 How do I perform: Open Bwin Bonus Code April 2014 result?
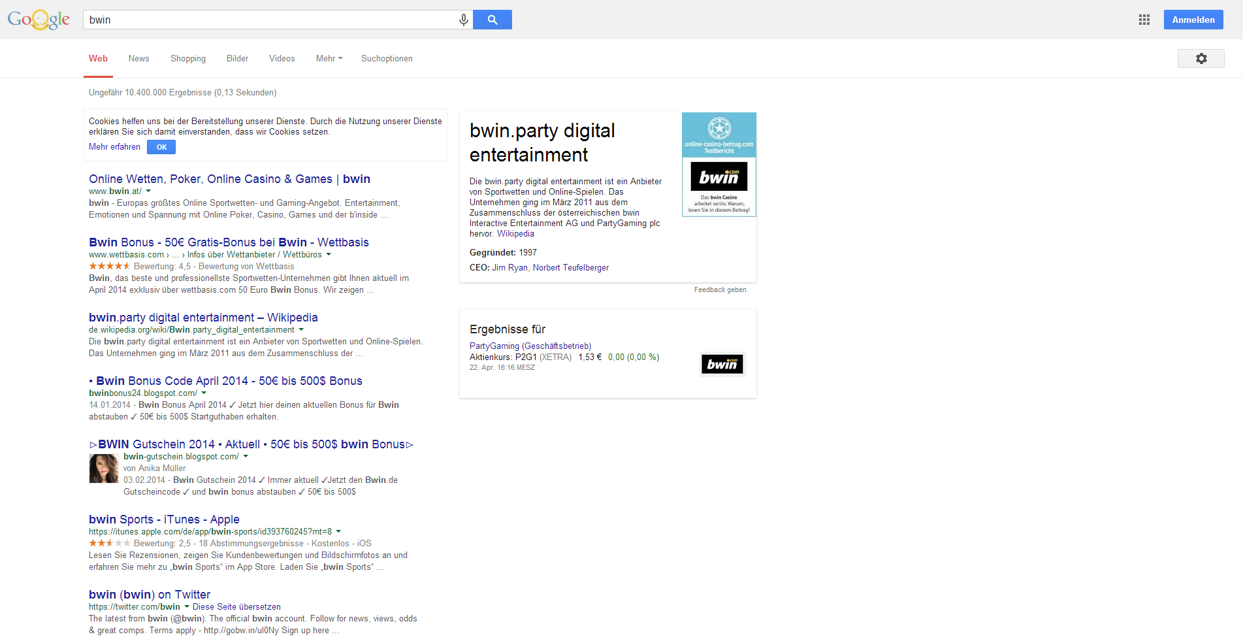[x=225, y=381]
